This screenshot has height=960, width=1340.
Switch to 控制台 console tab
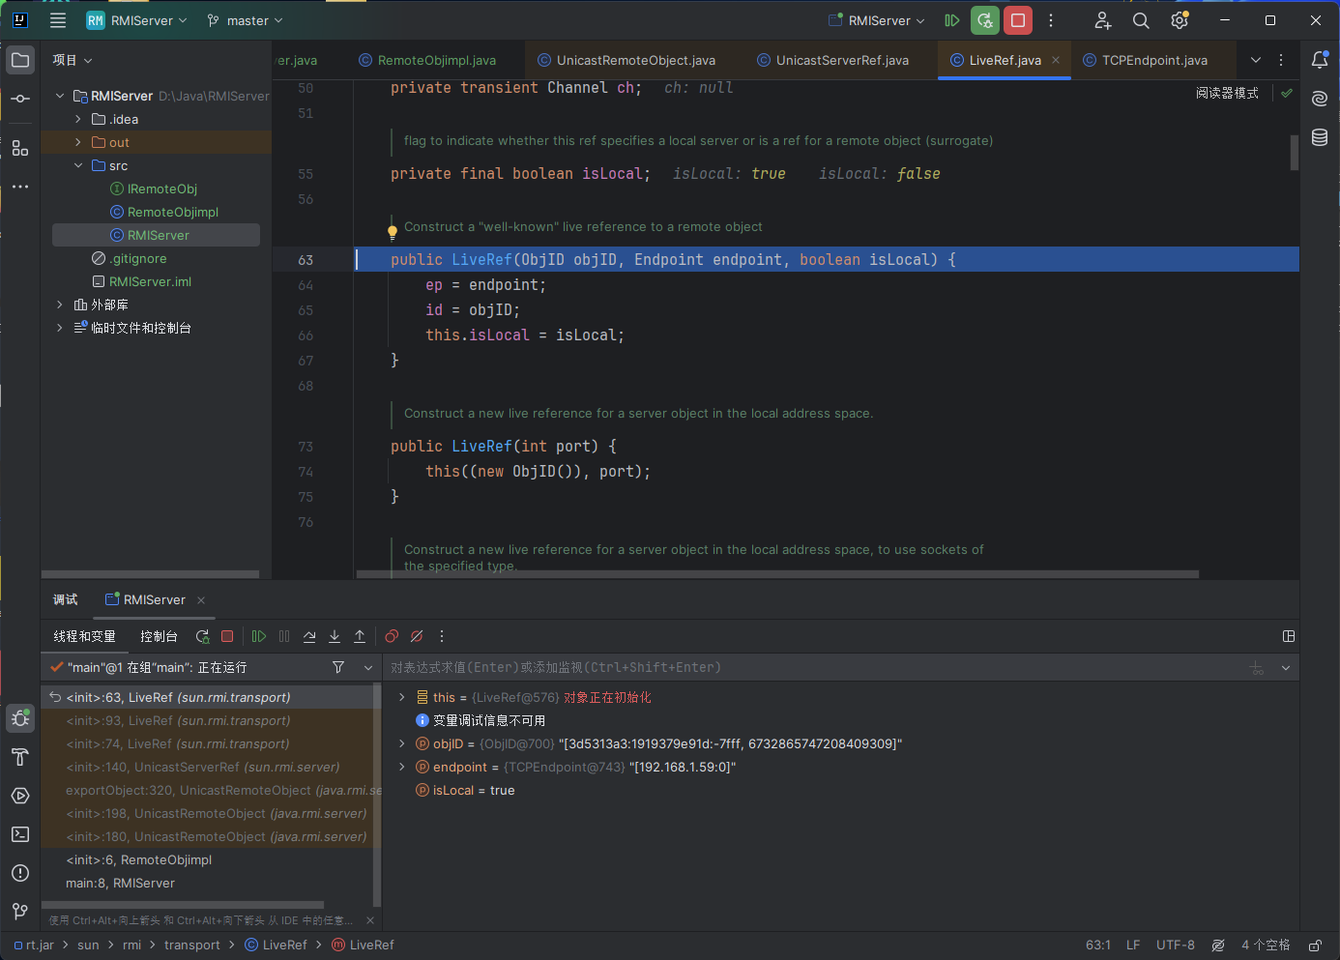click(x=159, y=636)
